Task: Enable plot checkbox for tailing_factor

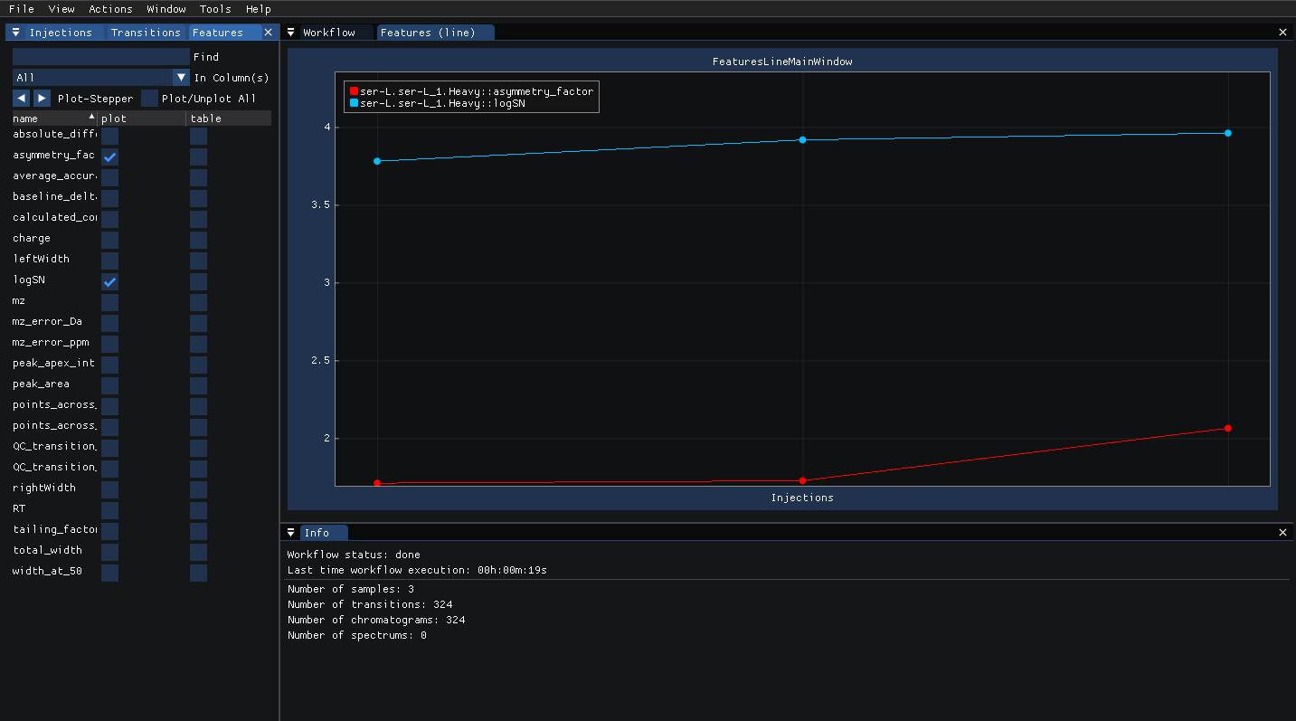Action: 109,531
